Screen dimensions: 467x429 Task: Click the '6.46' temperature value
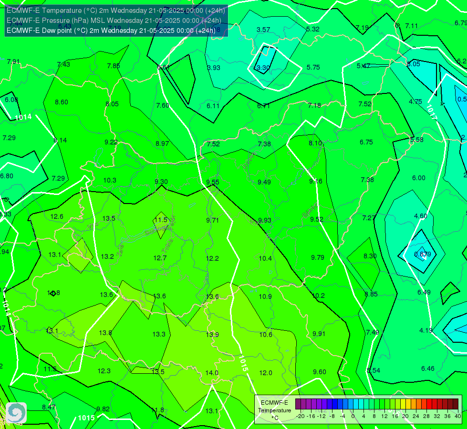[428, 368]
